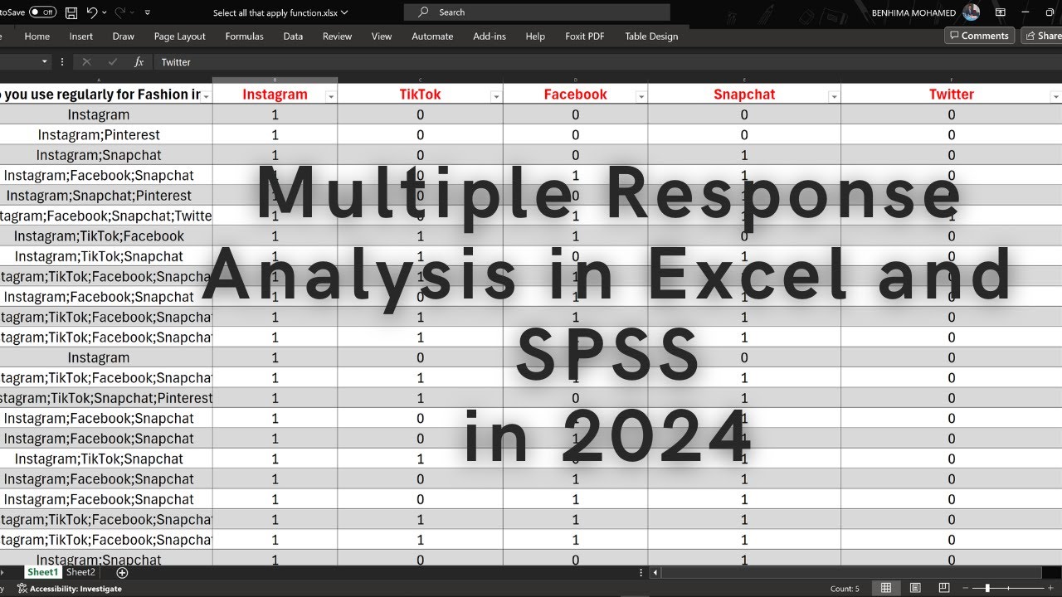Switch to the Sheet1 tab
This screenshot has height=597, width=1062.
point(42,572)
